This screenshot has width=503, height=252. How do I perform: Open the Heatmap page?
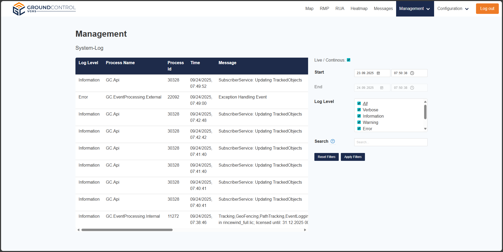pos(359,9)
